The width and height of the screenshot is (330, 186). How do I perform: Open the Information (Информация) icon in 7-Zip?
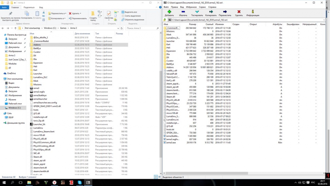253,12
